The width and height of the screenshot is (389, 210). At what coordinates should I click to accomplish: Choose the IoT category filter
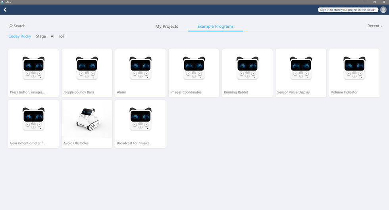click(62, 36)
